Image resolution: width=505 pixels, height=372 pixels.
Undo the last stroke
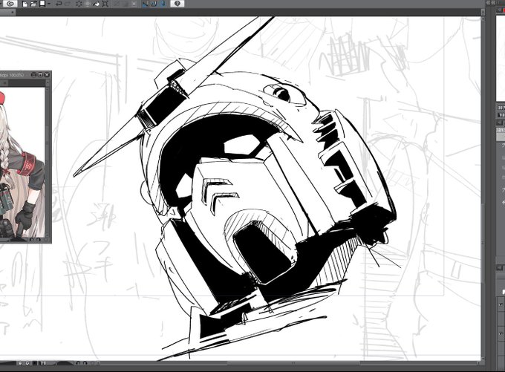click(59, 4)
